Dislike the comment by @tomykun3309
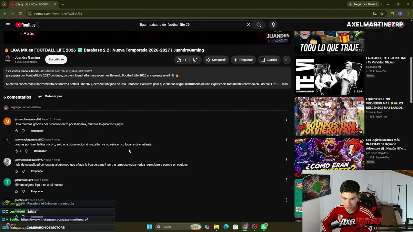Image resolution: width=413 pixels, height=232 pixels. pyautogui.click(x=23, y=191)
